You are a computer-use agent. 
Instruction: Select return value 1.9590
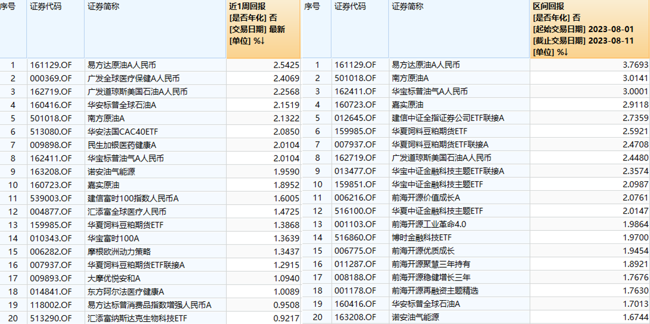tap(286, 172)
